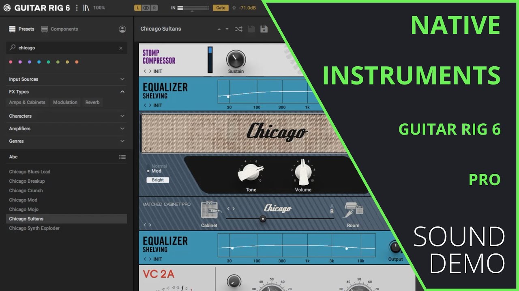The image size is (519, 291).
Task: Turn the Stomp Compressor Sustain knob
Action: [236, 59]
